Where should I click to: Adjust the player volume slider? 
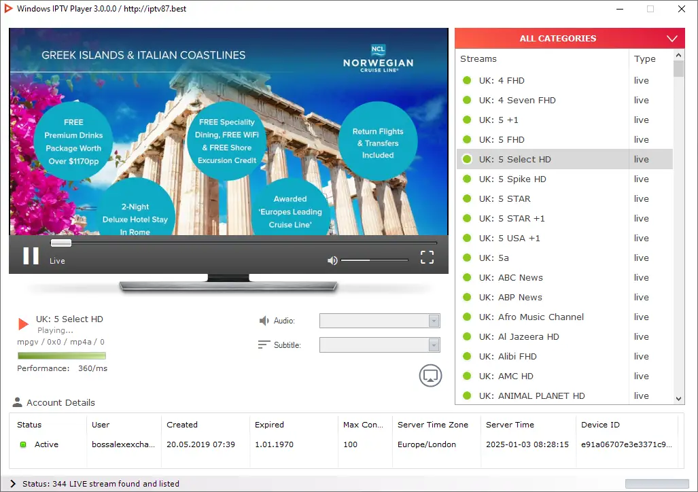point(374,260)
